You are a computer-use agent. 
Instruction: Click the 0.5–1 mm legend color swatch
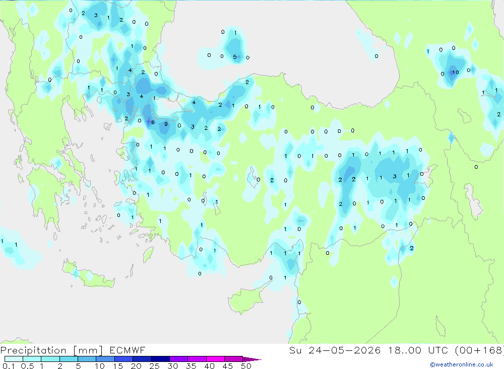click(32, 359)
